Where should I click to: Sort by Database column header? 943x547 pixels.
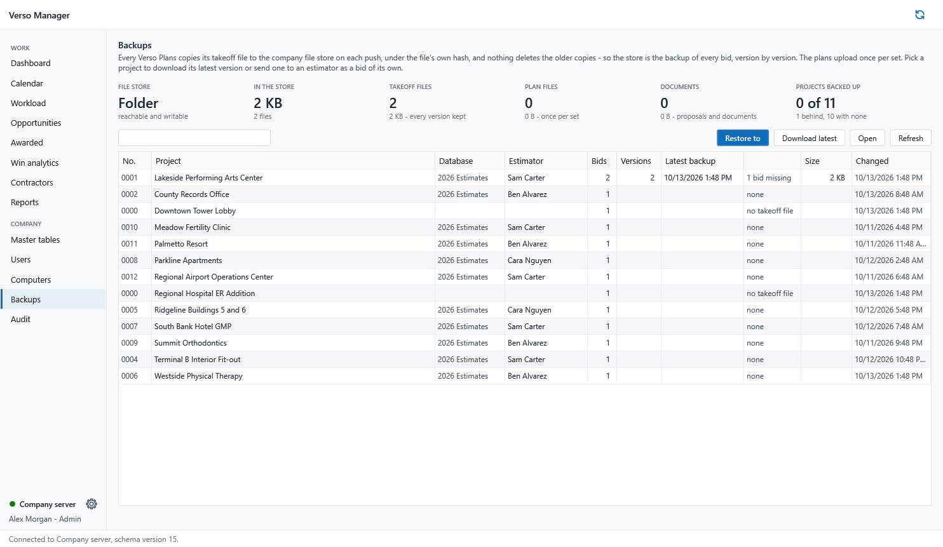(x=470, y=161)
